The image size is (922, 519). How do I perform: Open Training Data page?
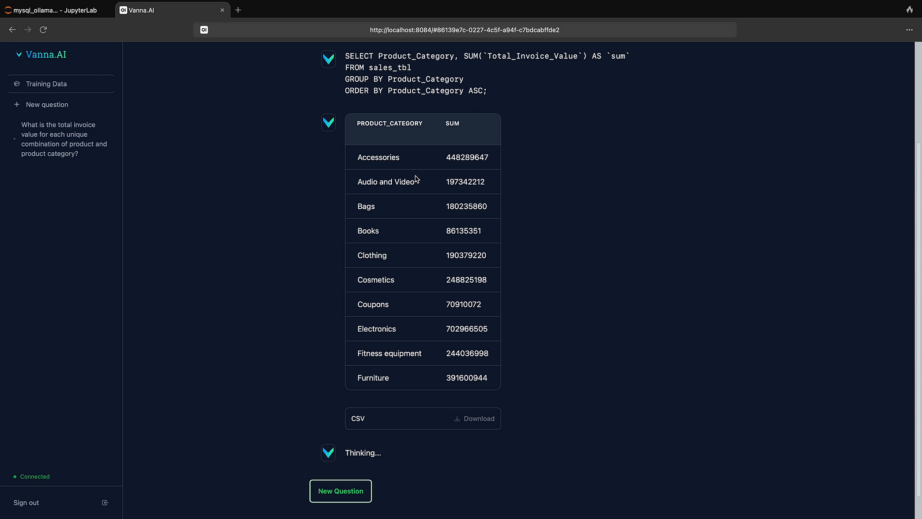(x=46, y=84)
